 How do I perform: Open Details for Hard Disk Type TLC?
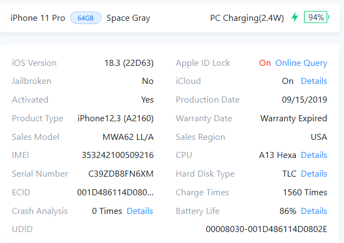(314, 174)
